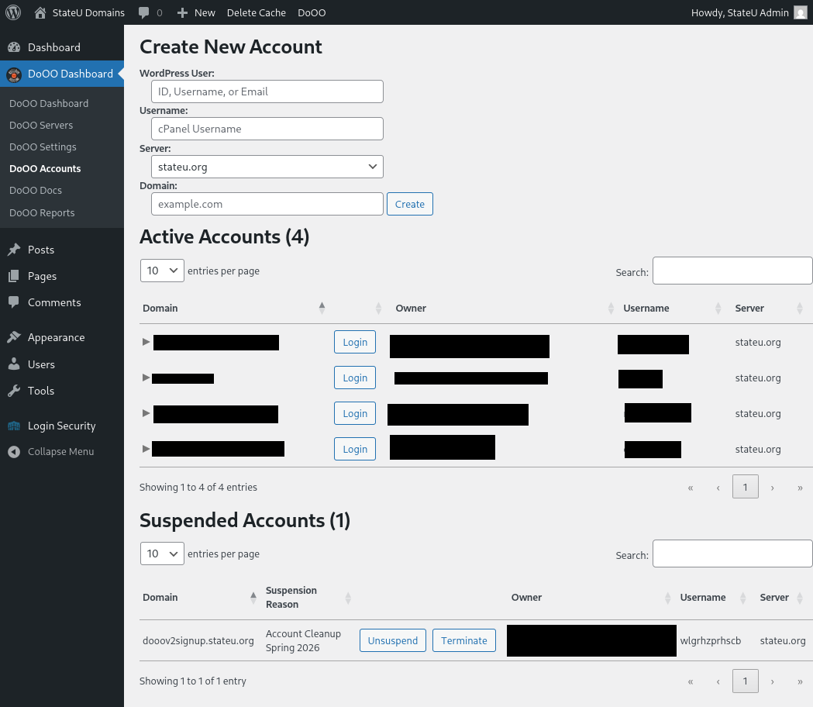Focus the WordPress User input field
This screenshot has width=813, height=707.
pyautogui.click(x=267, y=91)
